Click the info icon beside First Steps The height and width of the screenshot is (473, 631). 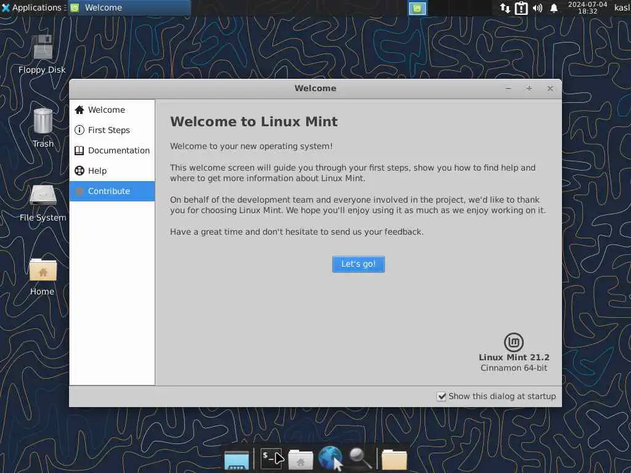coord(79,130)
